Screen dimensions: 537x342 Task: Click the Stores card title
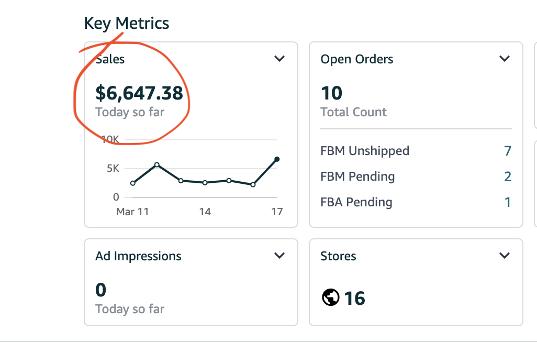[x=338, y=256]
